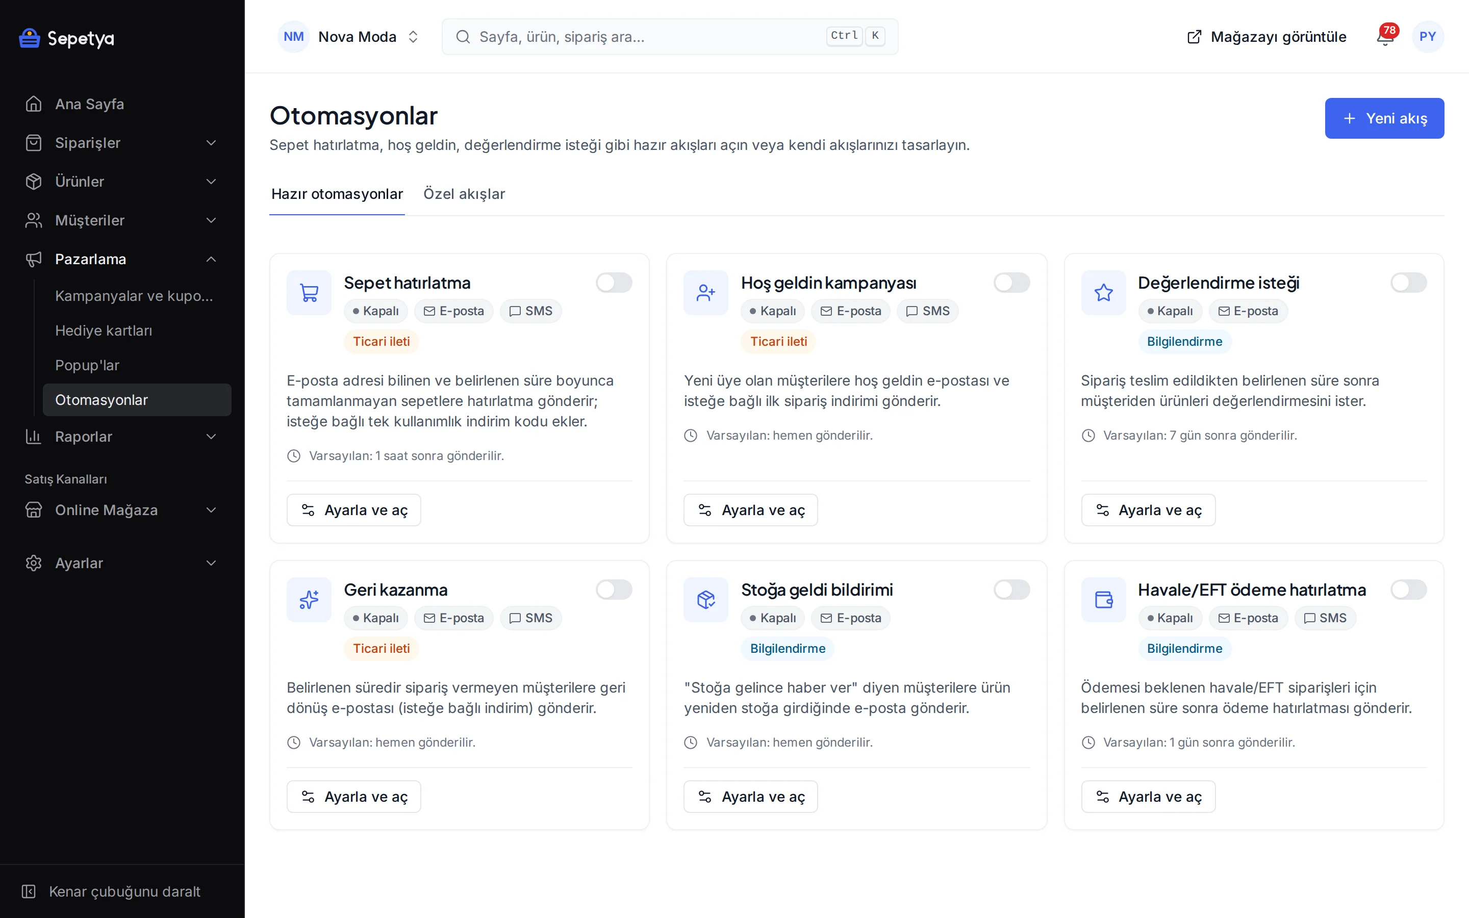Open the Nova Moda store switcher
Screen dimensions: 1469x918
pos(348,36)
